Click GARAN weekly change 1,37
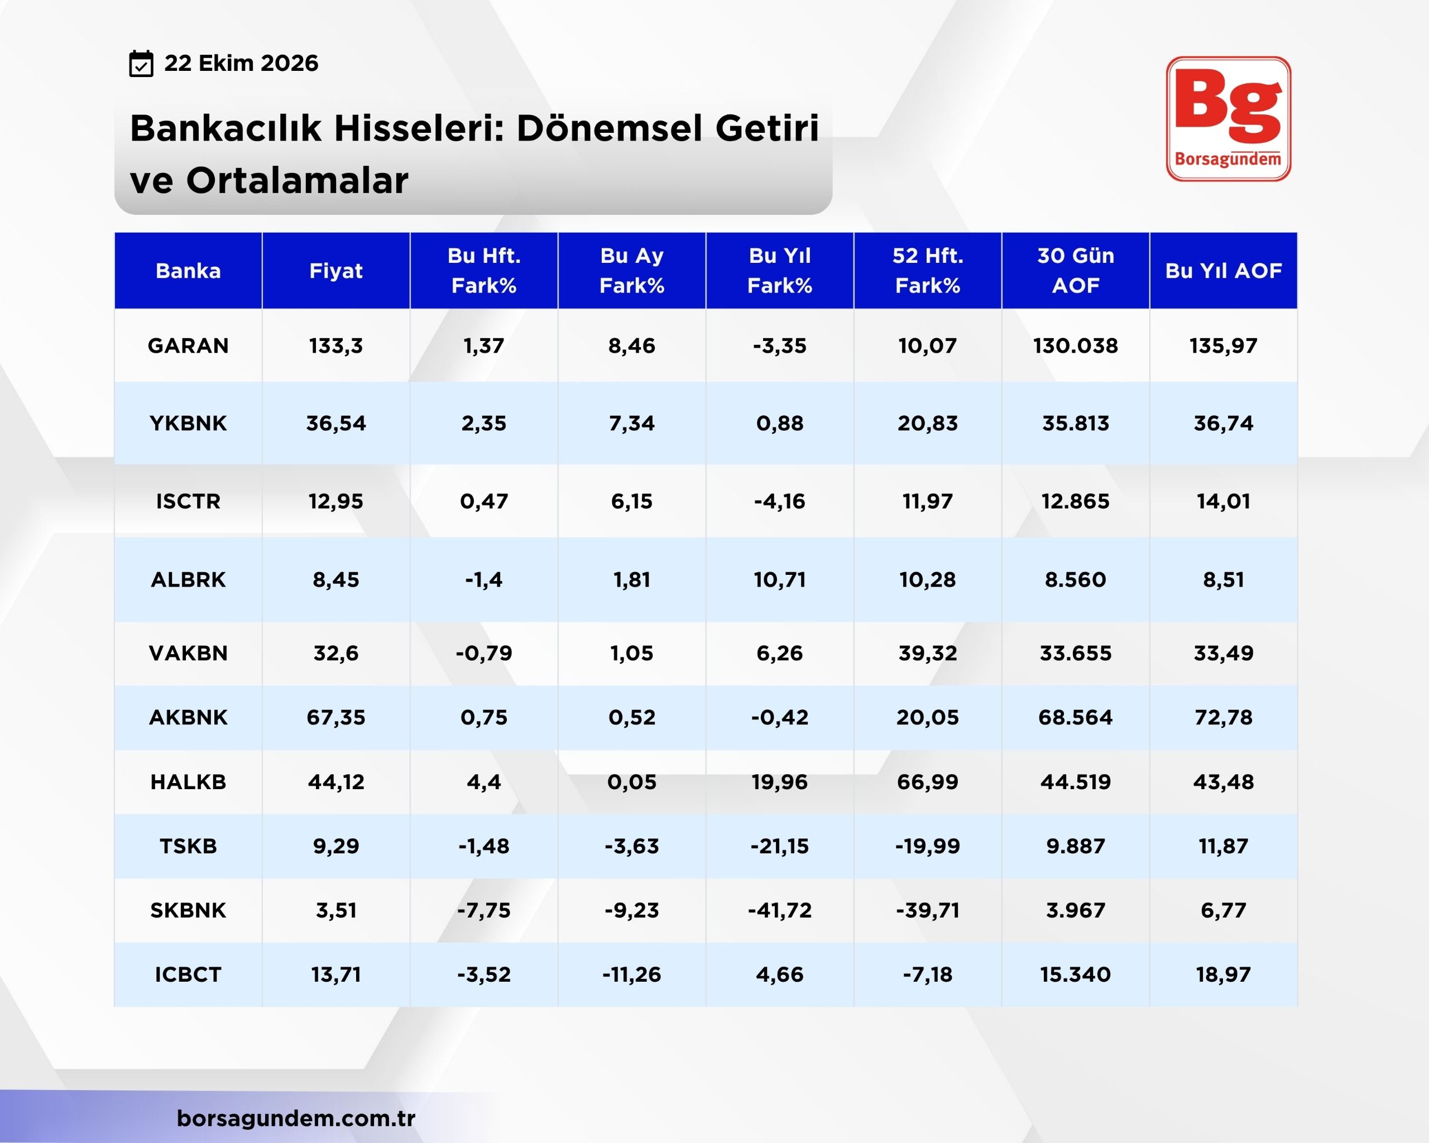This screenshot has height=1143, width=1429. (x=484, y=346)
